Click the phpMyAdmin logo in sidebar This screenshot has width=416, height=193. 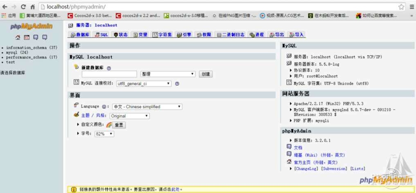click(31, 26)
